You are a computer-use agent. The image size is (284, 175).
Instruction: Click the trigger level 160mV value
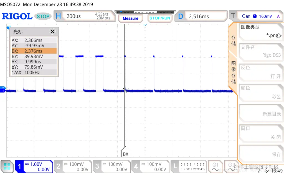(265, 16)
